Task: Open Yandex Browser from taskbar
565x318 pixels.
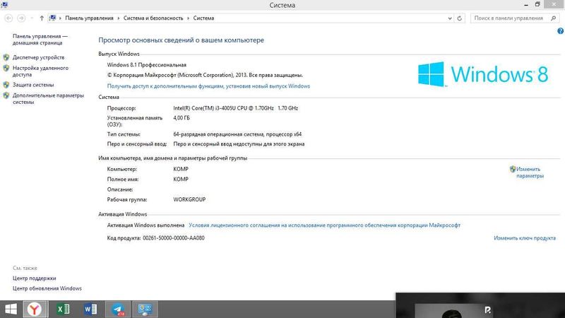Action: pyautogui.click(x=35, y=309)
